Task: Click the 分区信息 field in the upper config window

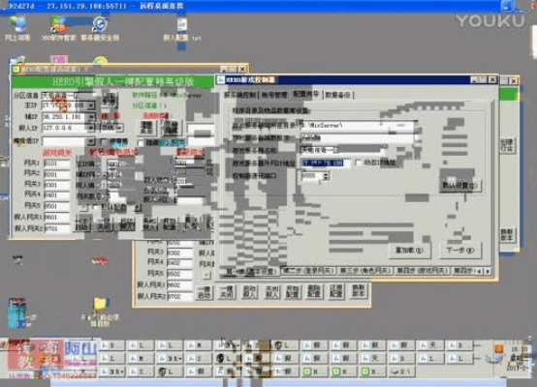Action: tap(67, 95)
